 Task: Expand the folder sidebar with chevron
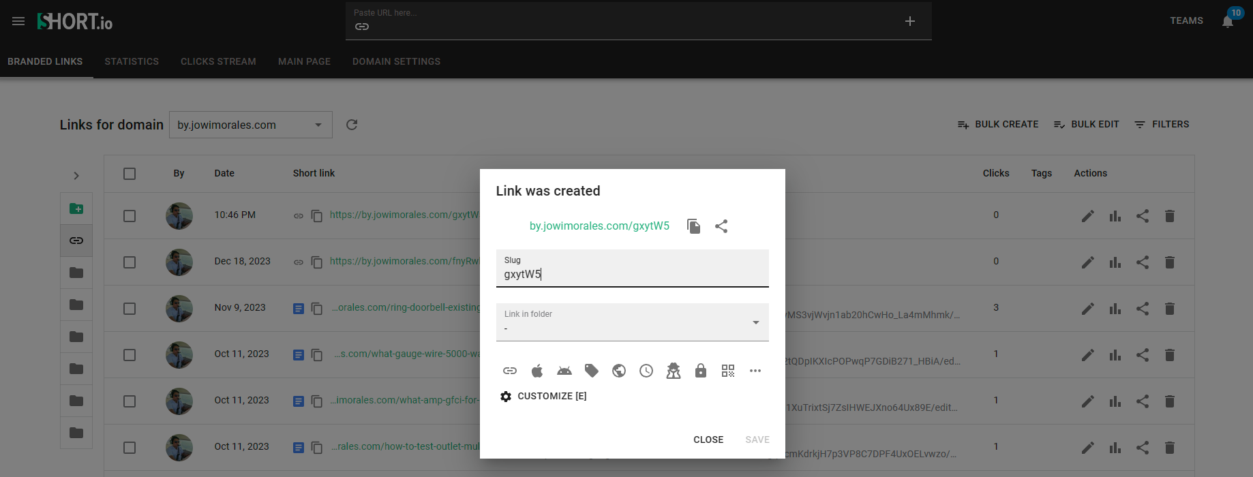[76, 176]
